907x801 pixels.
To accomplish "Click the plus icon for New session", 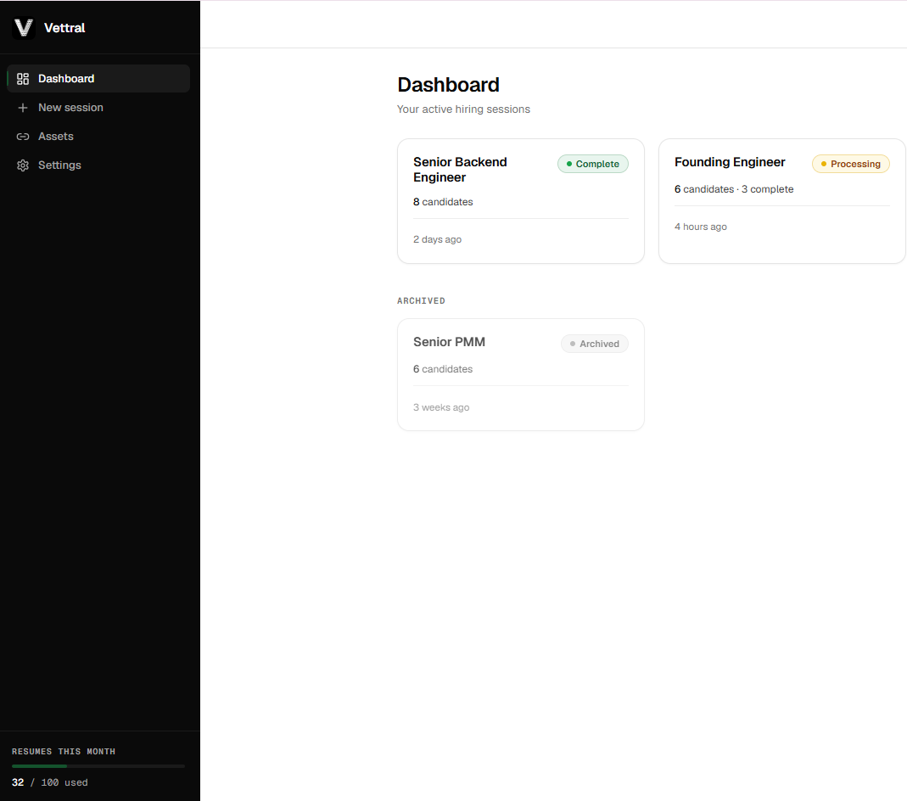I will [23, 108].
